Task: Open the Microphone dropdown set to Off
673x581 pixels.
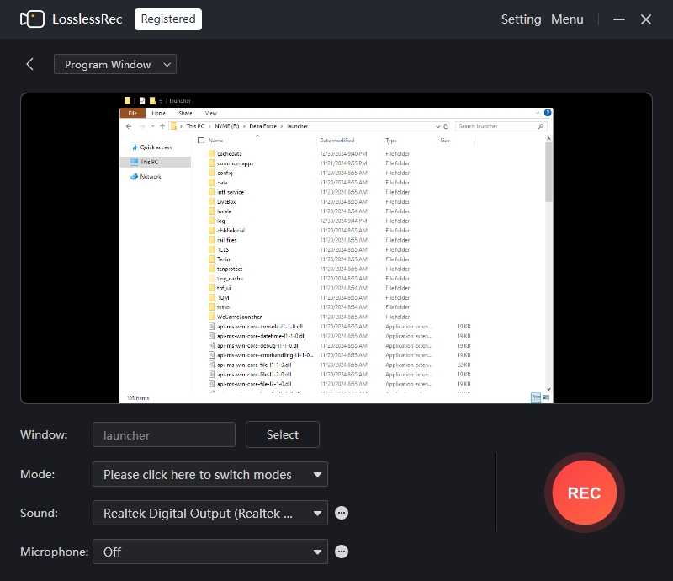Action: pos(210,552)
